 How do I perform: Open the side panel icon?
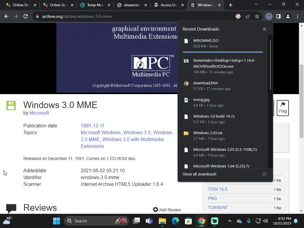[278, 17]
